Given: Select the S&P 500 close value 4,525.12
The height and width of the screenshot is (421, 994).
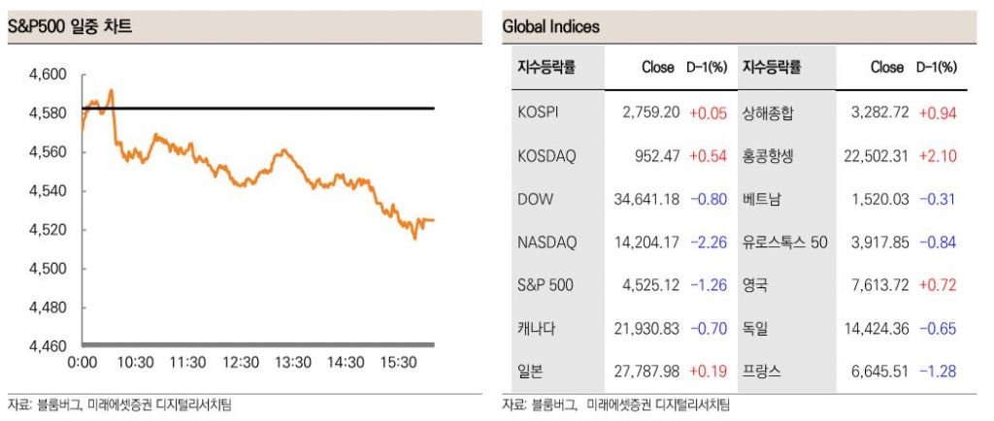Looking at the screenshot, I should click(x=650, y=285).
